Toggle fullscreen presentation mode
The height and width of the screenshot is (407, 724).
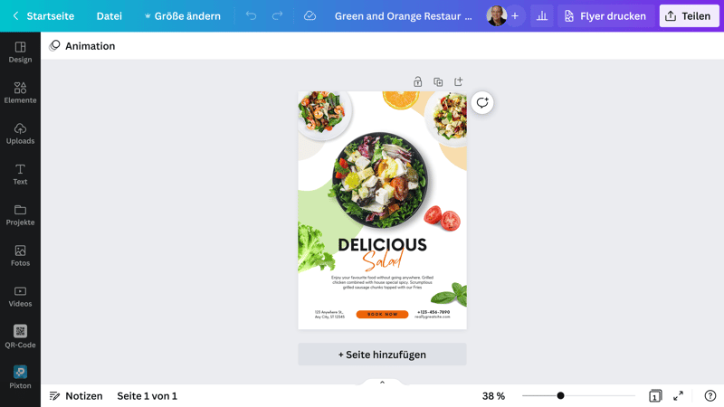[678, 396]
